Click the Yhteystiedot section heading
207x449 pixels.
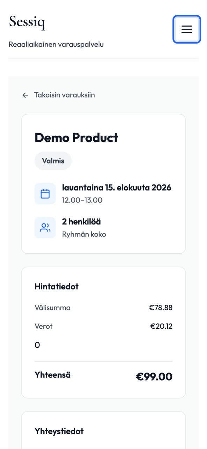coord(59,431)
